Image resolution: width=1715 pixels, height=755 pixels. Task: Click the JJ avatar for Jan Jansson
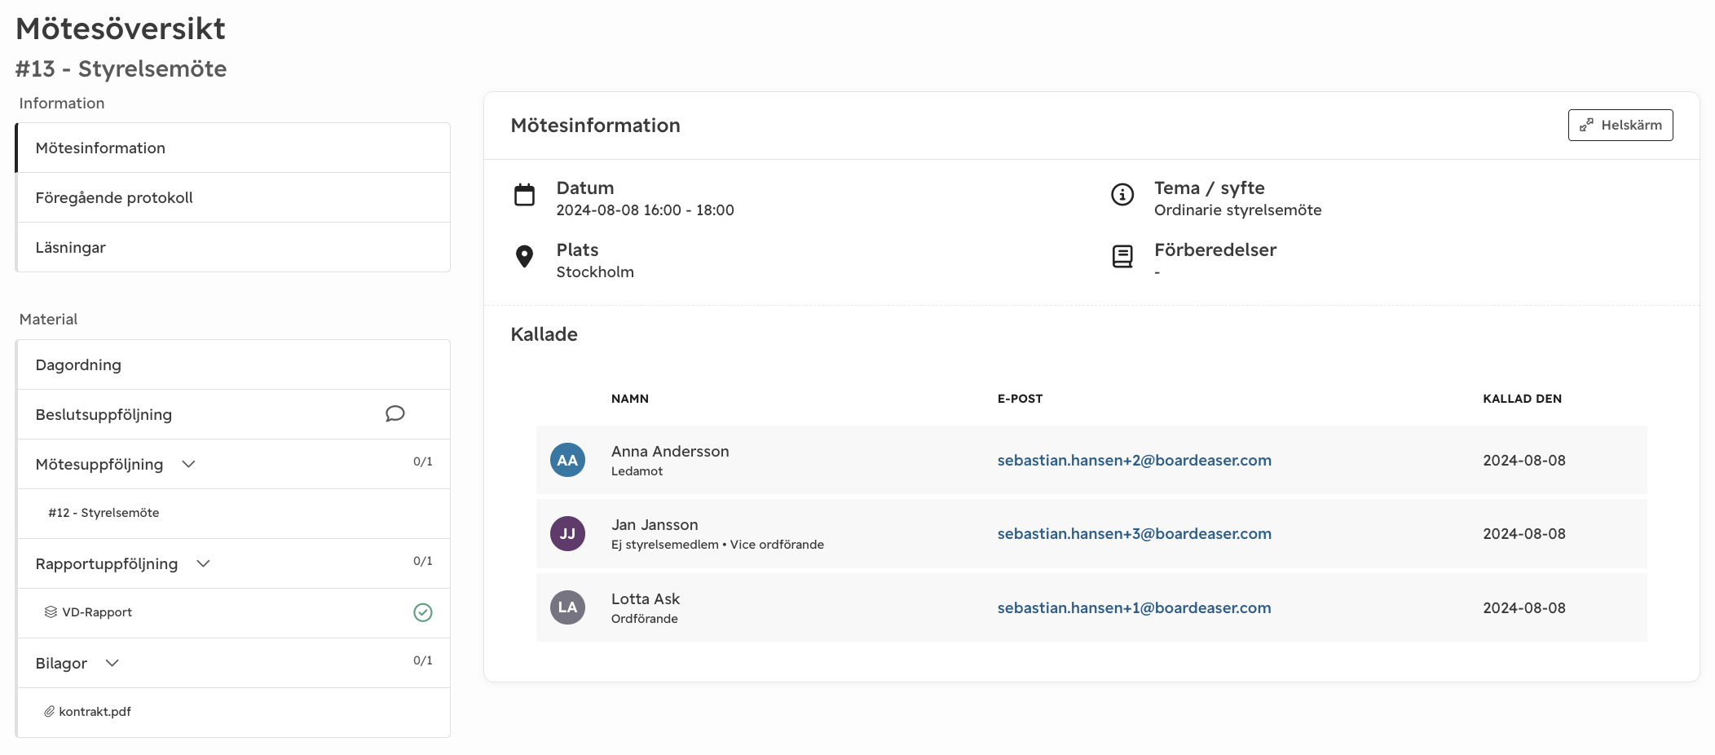pos(567,534)
